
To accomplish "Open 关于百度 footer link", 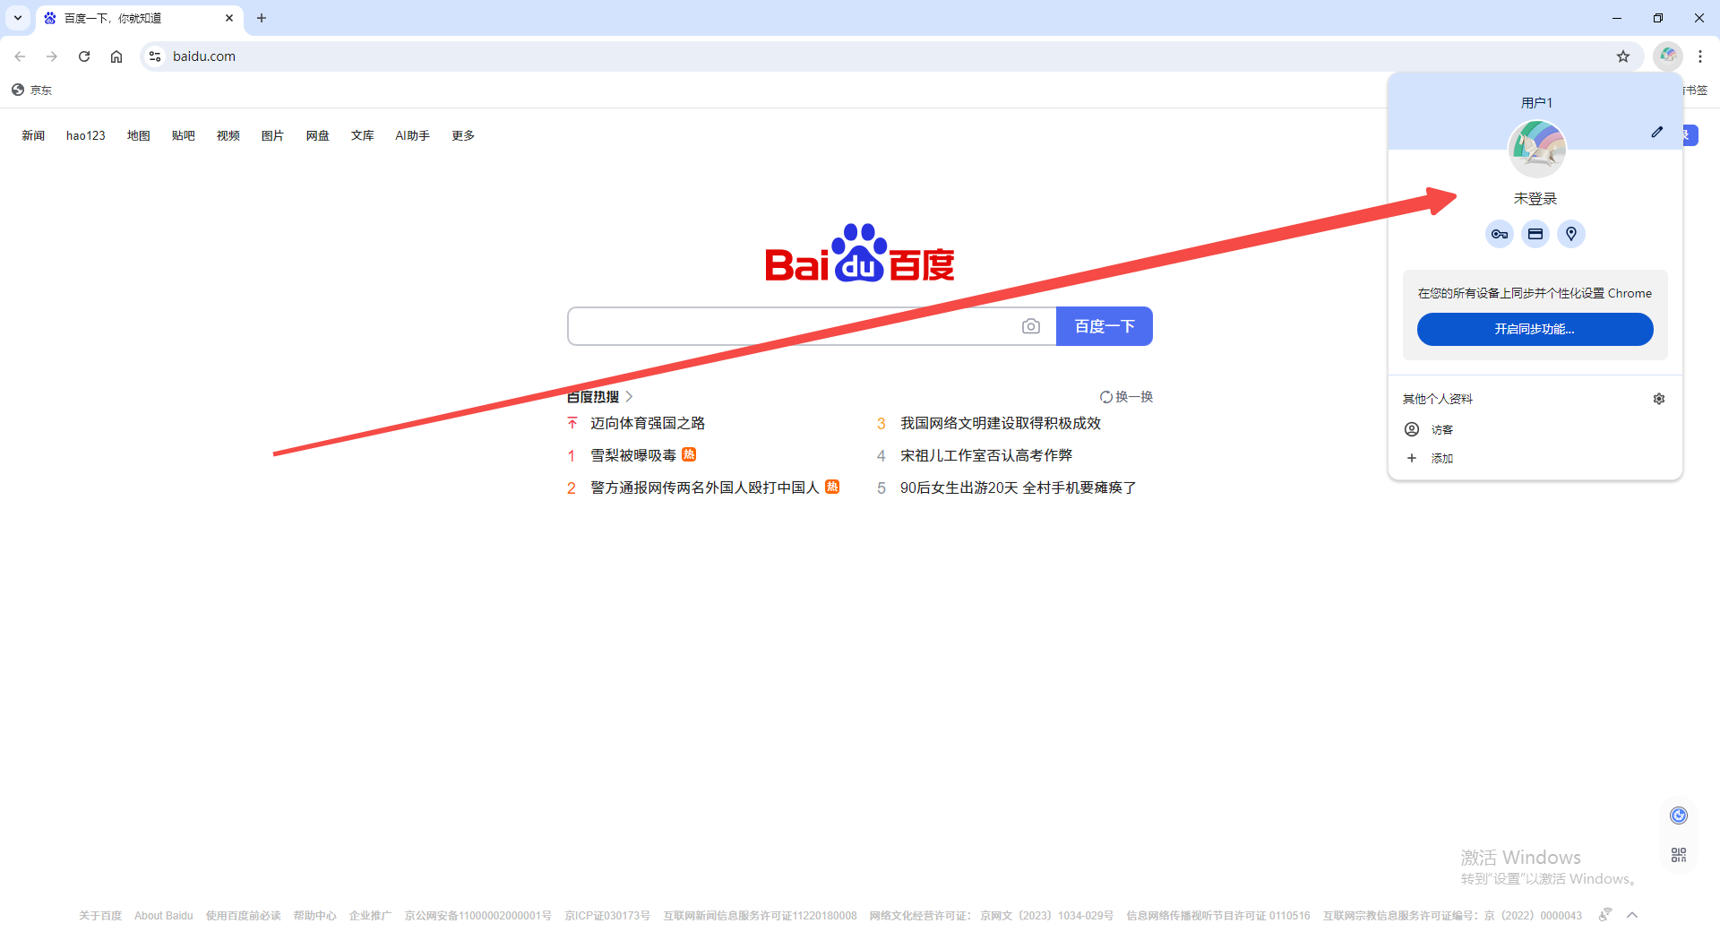I will tap(100, 915).
